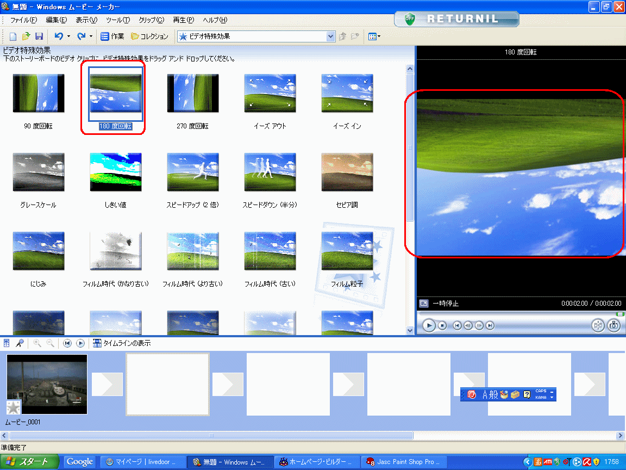The image size is (626, 470).
Task: Undo the last action with the arrow icon
Action: point(59,36)
